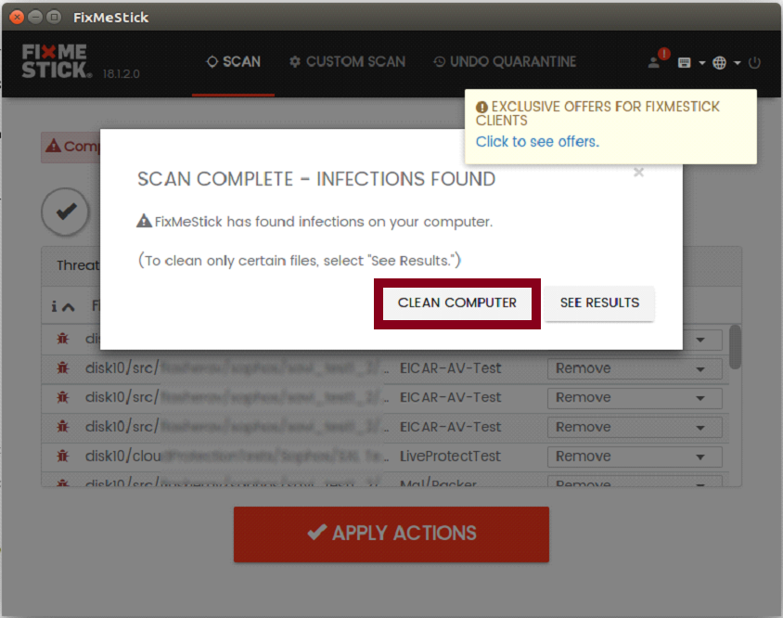Click the version number 18.1.2.0
Screen dimensions: 783x618
121,74
